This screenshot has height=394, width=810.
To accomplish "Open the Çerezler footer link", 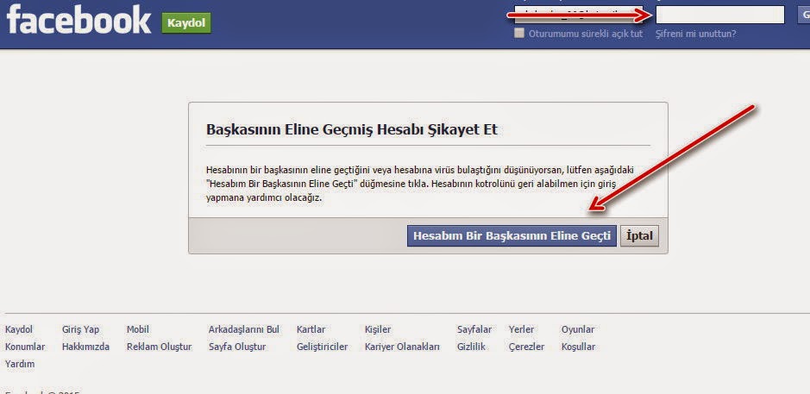I will pos(526,347).
